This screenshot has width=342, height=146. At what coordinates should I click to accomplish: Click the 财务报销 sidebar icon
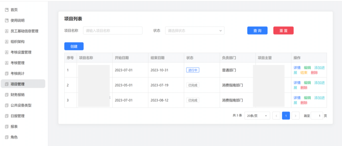tap(7, 95)
